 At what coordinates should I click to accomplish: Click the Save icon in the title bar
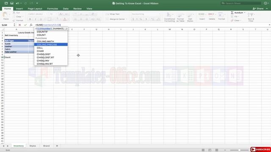[12, 3]
